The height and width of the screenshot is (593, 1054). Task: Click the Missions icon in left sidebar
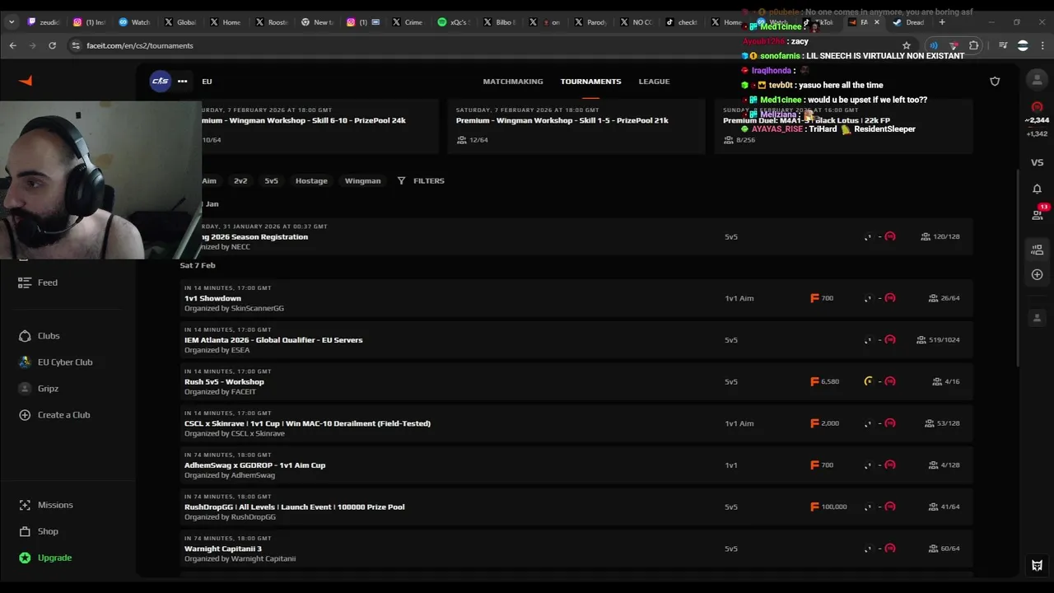coord(25,505)
